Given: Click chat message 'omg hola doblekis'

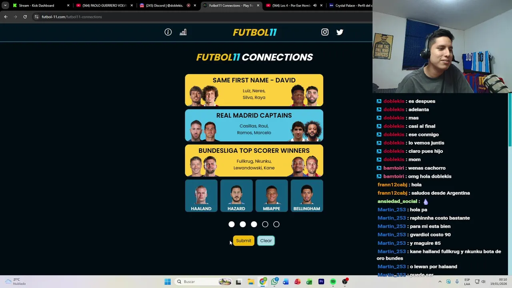Looking at the screenshot, I should point(430,176).
